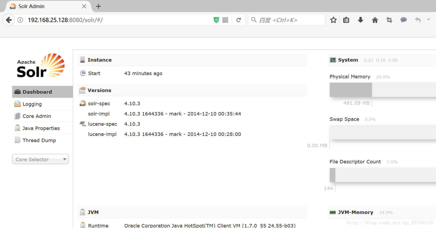
Task: Click the magnifier search icon
Action: click(x=254, y=20)
